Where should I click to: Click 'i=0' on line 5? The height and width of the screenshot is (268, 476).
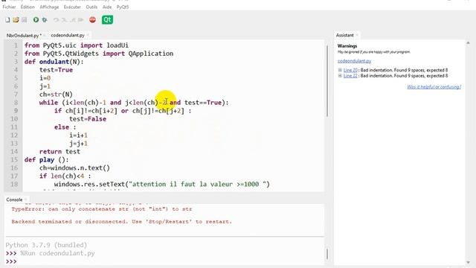45,78
